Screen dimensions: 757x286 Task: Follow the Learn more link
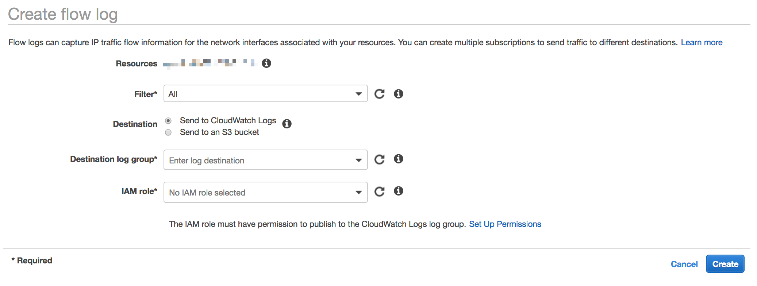(x=701, y=42)
